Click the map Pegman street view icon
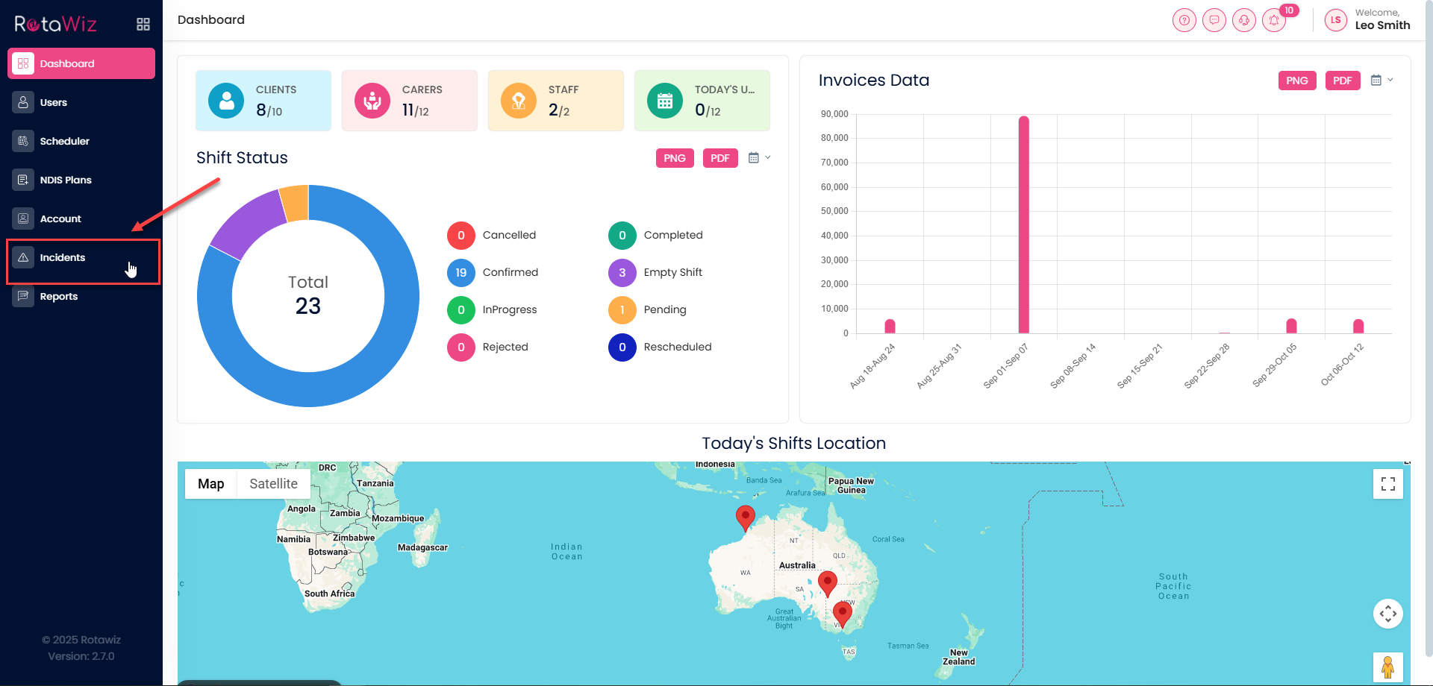 click(1387, 667)
